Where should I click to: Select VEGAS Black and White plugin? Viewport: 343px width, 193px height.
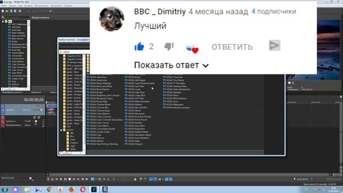[100, 86]
